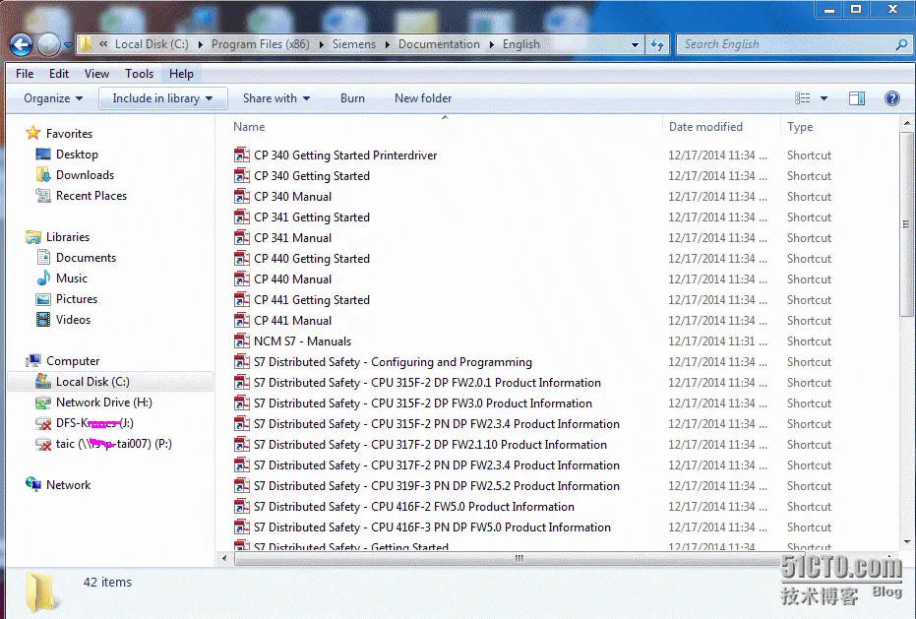The image size is (916, 619).
Task: Open the Help menu
Action: point(181,74)
